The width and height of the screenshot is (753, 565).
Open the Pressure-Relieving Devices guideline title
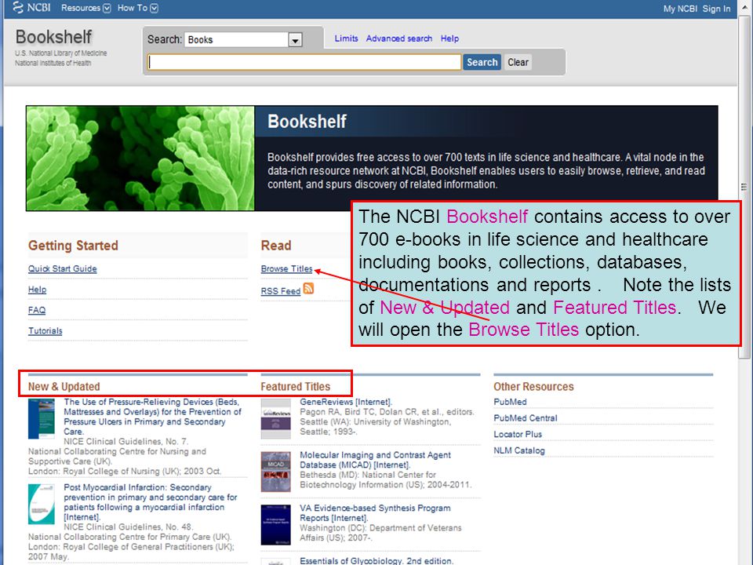click(x=152, y=417)
